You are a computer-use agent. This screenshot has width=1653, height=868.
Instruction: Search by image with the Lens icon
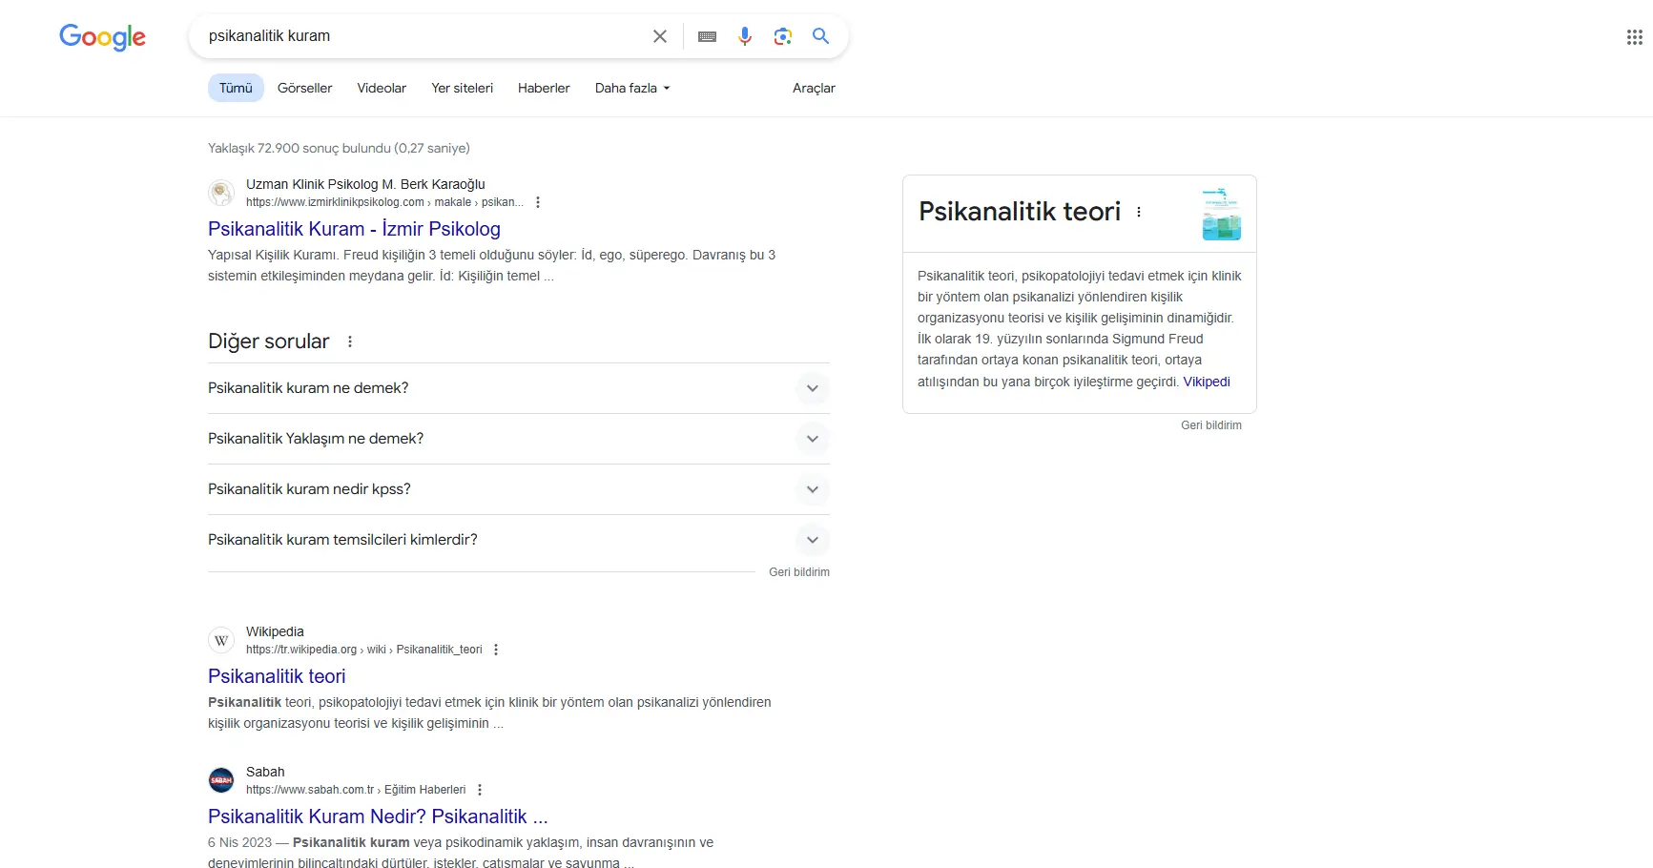[x=783, y=36]
